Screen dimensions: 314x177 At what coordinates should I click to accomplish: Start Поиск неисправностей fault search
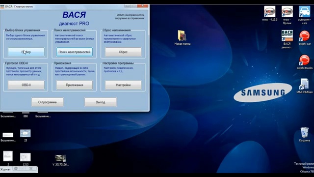coord(75,52)
